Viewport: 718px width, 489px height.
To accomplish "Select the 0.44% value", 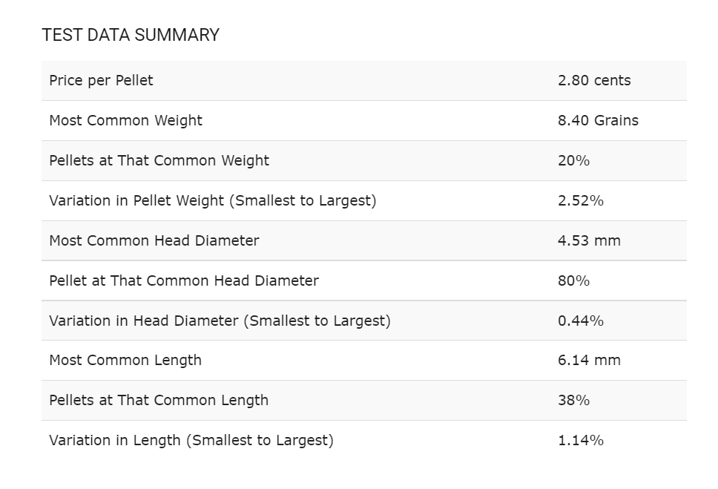I will tap(580, 321).
